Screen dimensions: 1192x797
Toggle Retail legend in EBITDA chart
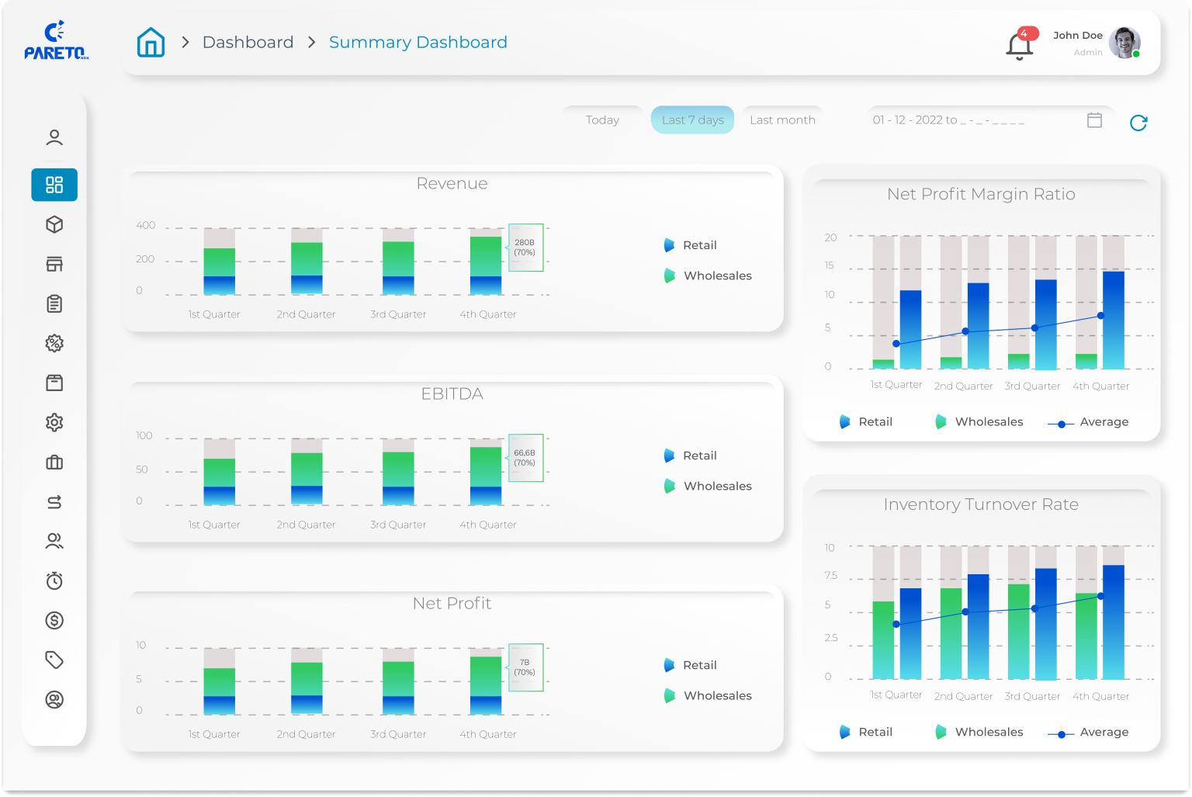(691, 456)
